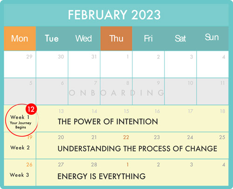
Task: Select the Mon column header
Action: click(20, 38)
